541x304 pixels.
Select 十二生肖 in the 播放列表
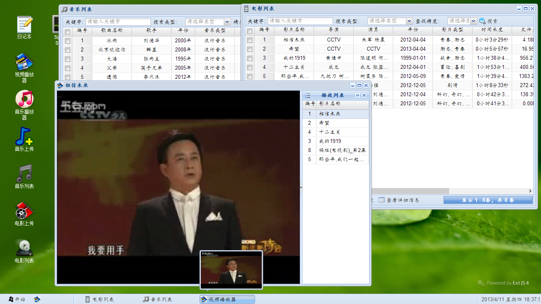coord(336,132)
